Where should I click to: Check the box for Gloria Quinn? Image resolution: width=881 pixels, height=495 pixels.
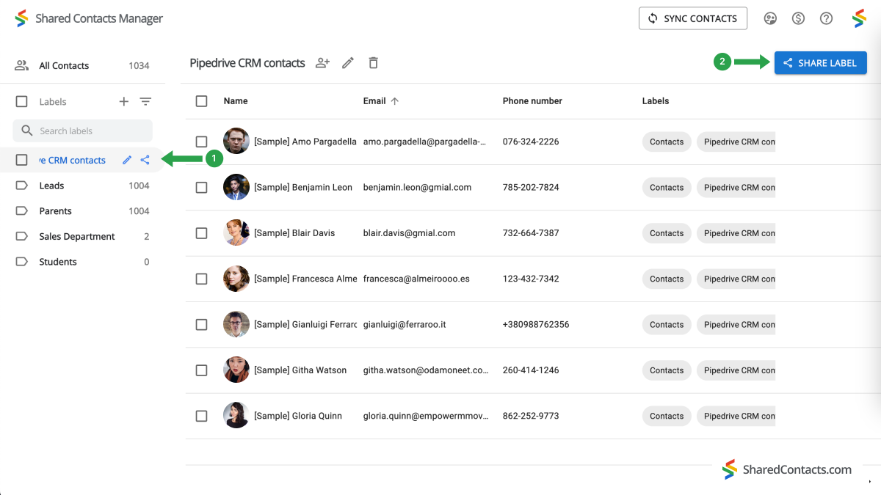pyautogui.click(x=201, y=416)
